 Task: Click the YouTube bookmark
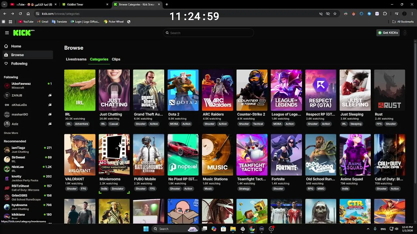coord(26,21)
